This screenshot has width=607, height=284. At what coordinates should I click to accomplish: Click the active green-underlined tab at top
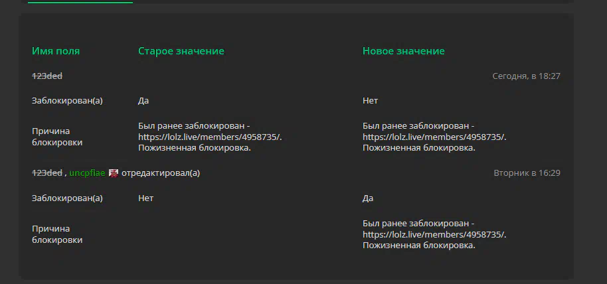coord(80,2)
